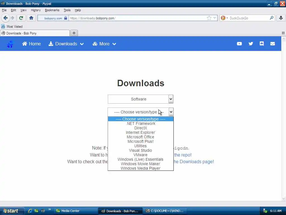Open the browser downloads arrow button
Screen dimensions: 286x215
(281, 18)
